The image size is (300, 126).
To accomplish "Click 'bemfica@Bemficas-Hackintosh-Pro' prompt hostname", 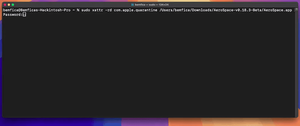I will point(37,10).
